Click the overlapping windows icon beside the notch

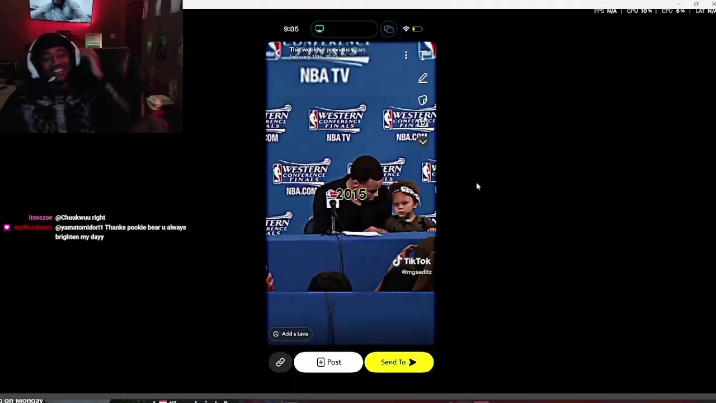pyautogui.click(x=389, y=29)
